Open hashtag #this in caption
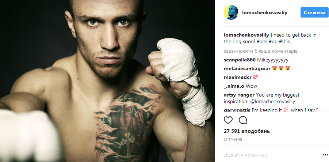 point(284,42)
